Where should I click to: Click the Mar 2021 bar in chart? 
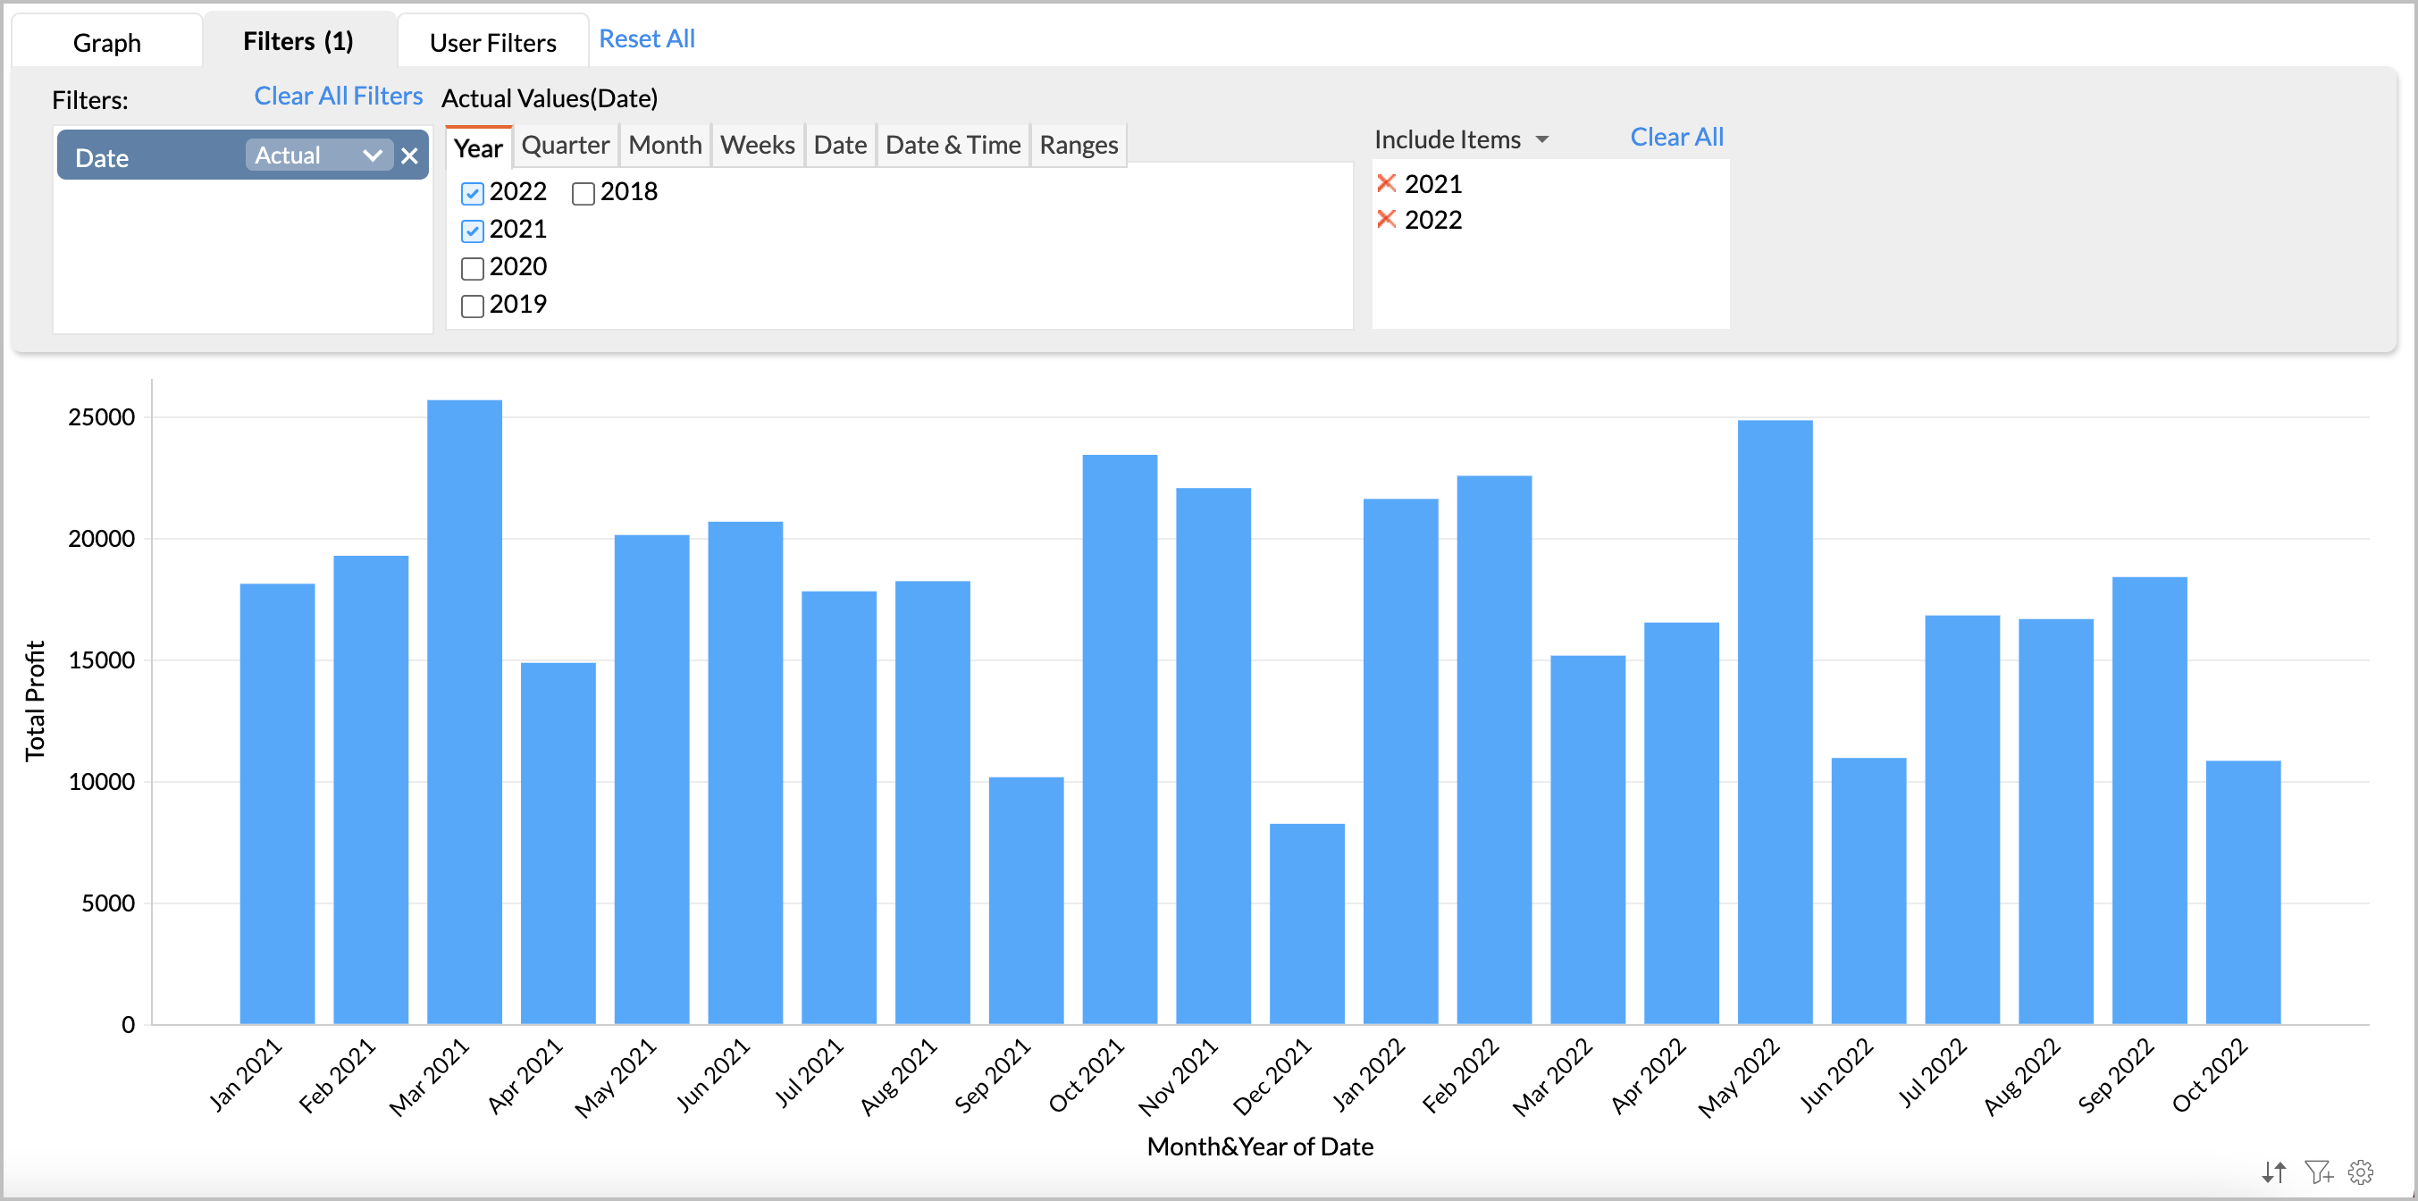pos(465,714)
